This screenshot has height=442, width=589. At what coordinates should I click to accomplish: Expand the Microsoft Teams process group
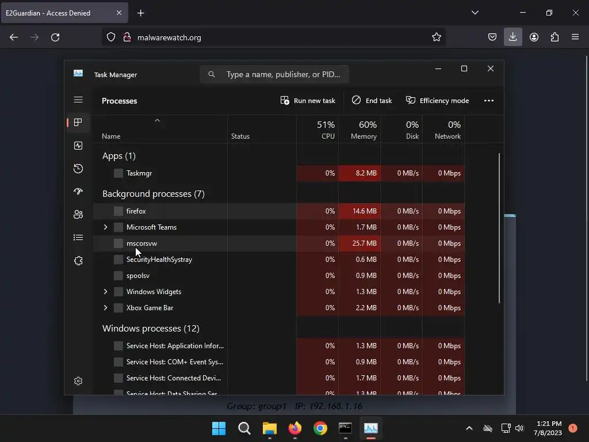[x=106, y=227]
